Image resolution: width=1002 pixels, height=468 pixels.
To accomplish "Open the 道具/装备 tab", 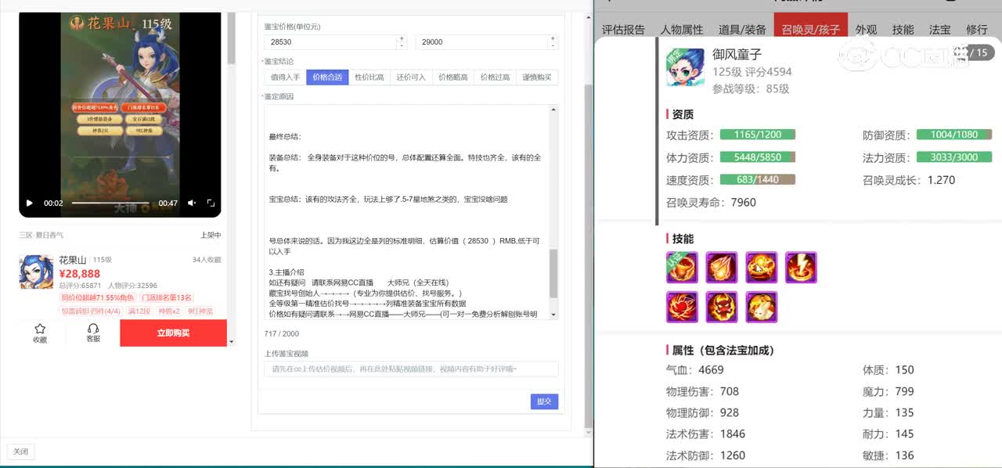I will coord(742,30).
